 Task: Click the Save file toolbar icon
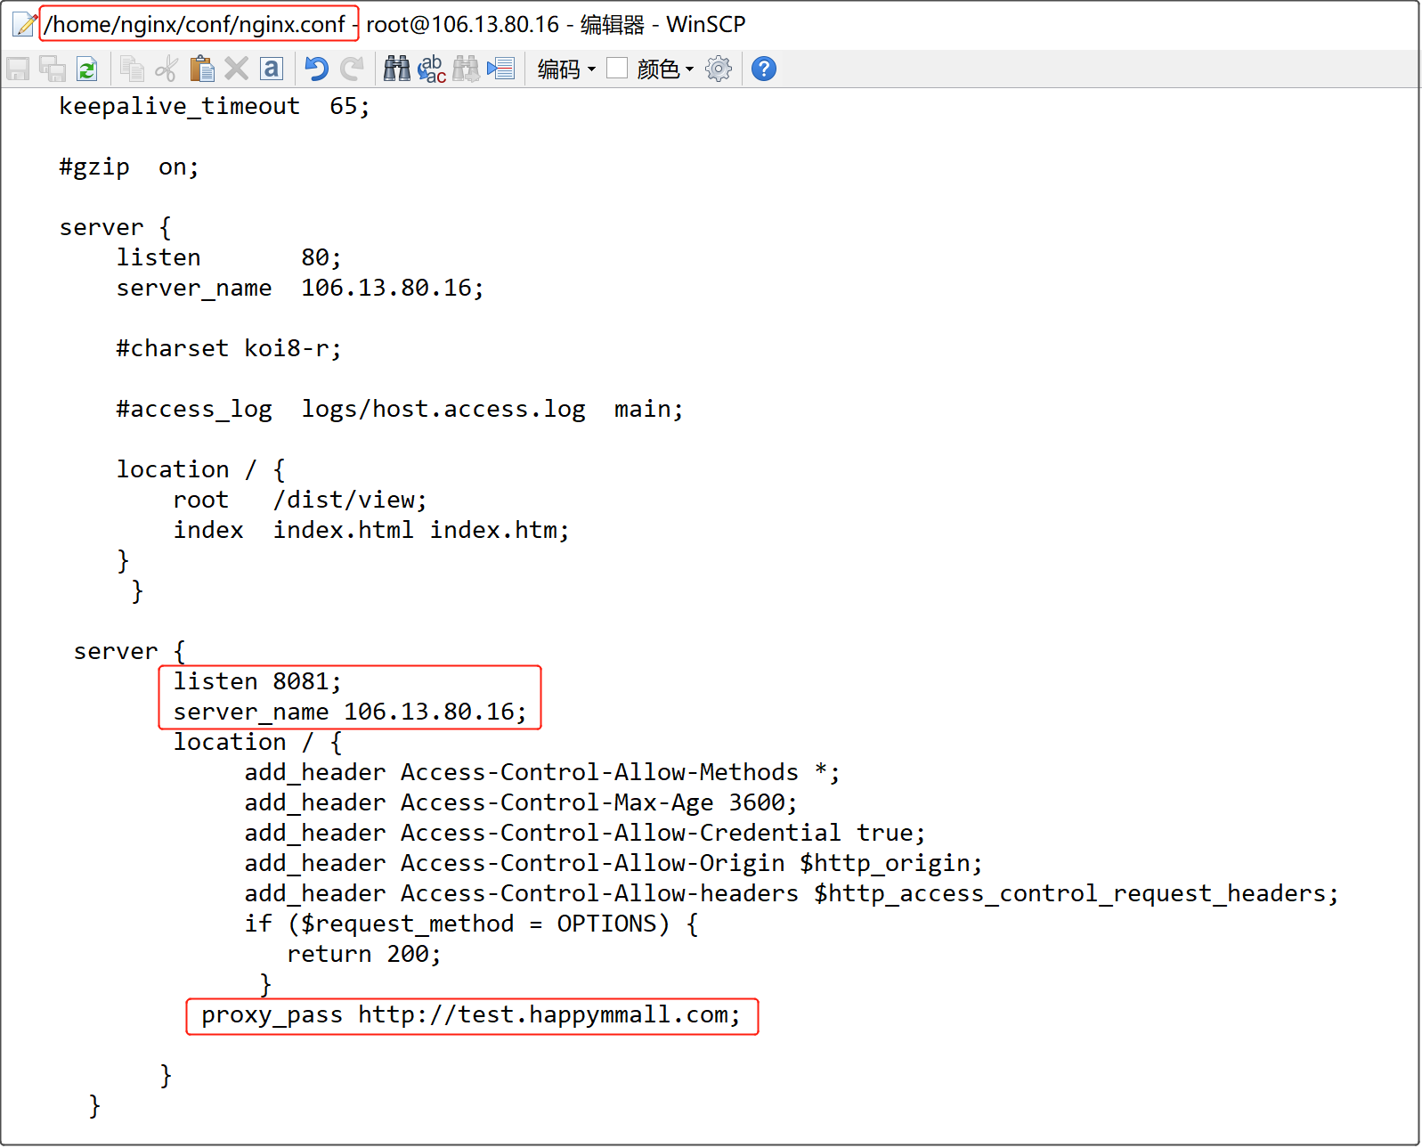click(x=18, y=69)
